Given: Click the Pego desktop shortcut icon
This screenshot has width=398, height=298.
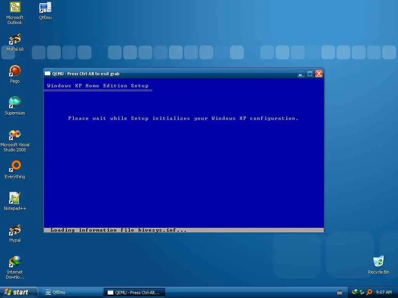Looking at the screenshot, I should [x=15, y=74].
